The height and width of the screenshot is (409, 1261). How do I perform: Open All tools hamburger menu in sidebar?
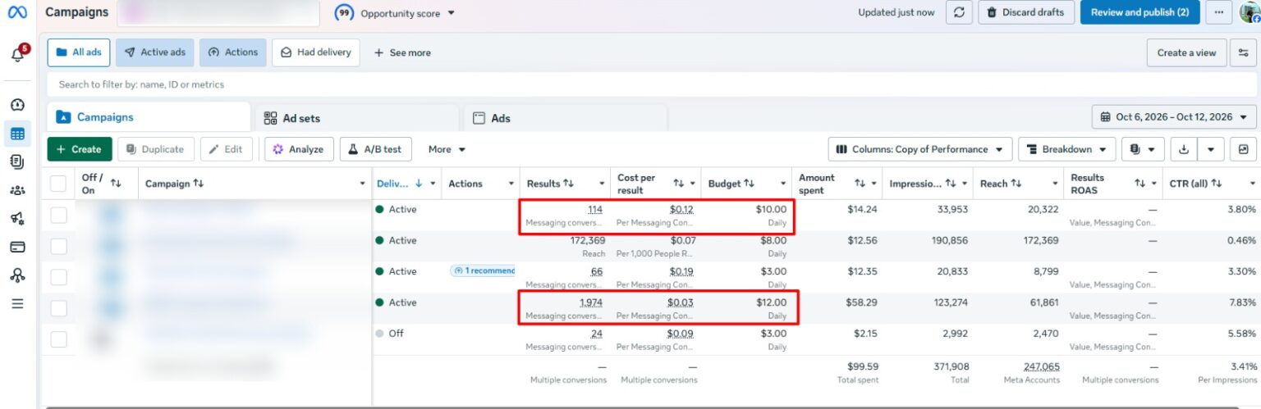click(17, 303)
